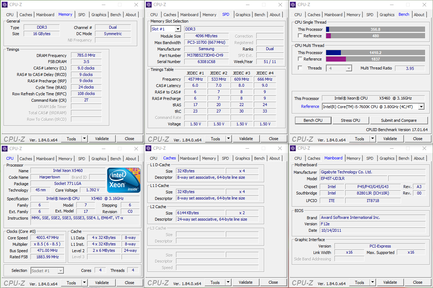Click CPU-Z app icon in Caches window title bar
The width and height of the screenshot is (433, 288).
coord(149,148)
